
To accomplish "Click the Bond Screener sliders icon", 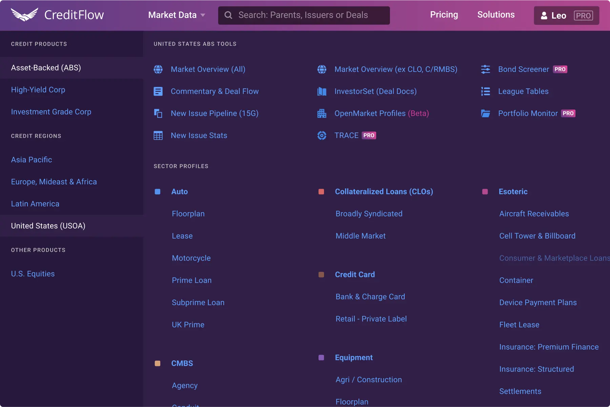I will tap(486, 69).
